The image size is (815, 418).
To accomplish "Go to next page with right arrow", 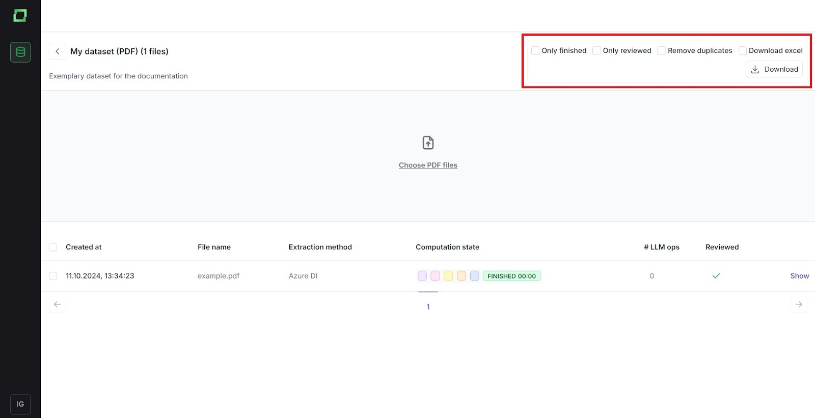I will 799,304.
